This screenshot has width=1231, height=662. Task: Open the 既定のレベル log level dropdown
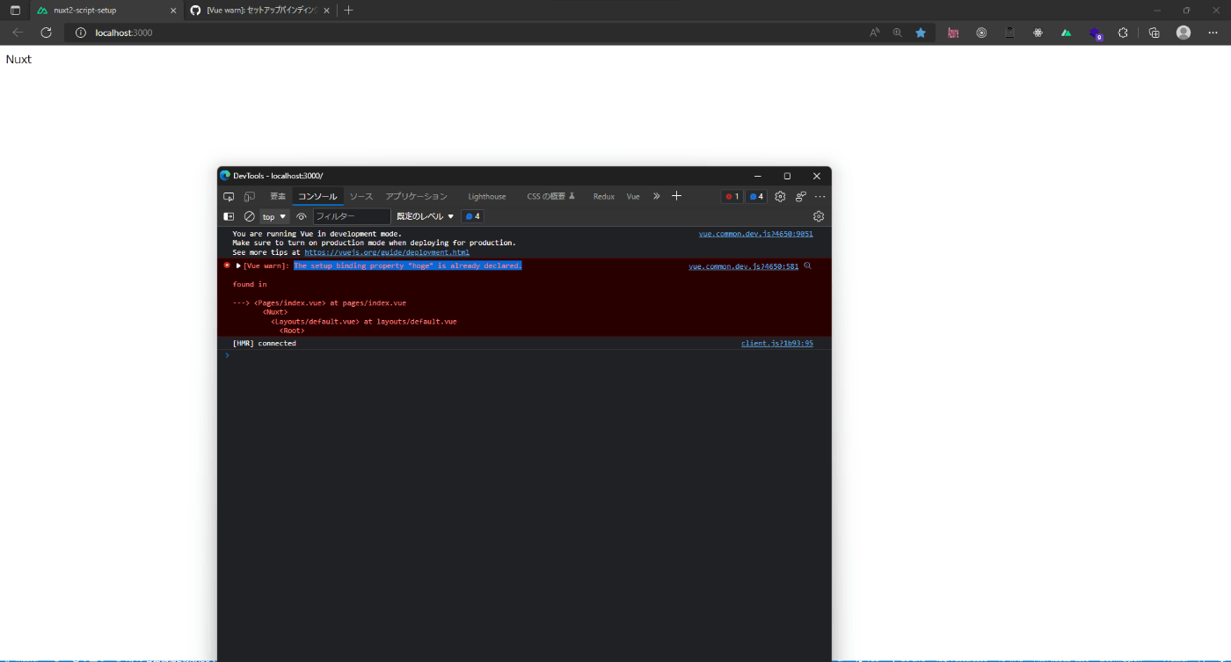coord(424,216)
